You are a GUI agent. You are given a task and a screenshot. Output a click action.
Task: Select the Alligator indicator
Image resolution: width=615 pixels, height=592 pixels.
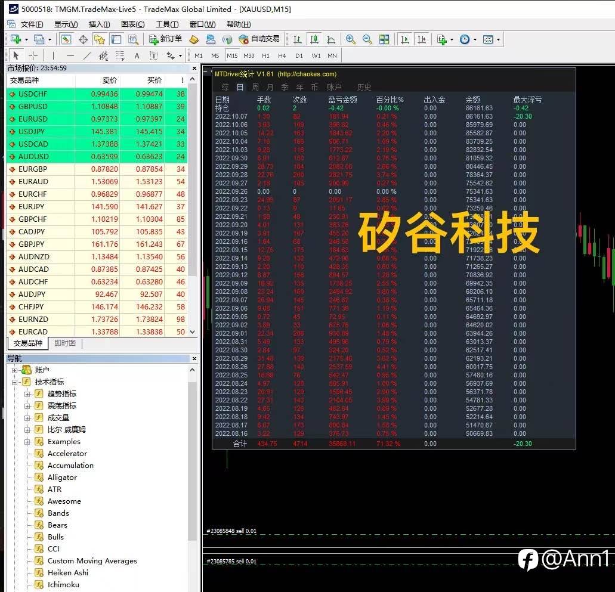[x=62, y=478]
